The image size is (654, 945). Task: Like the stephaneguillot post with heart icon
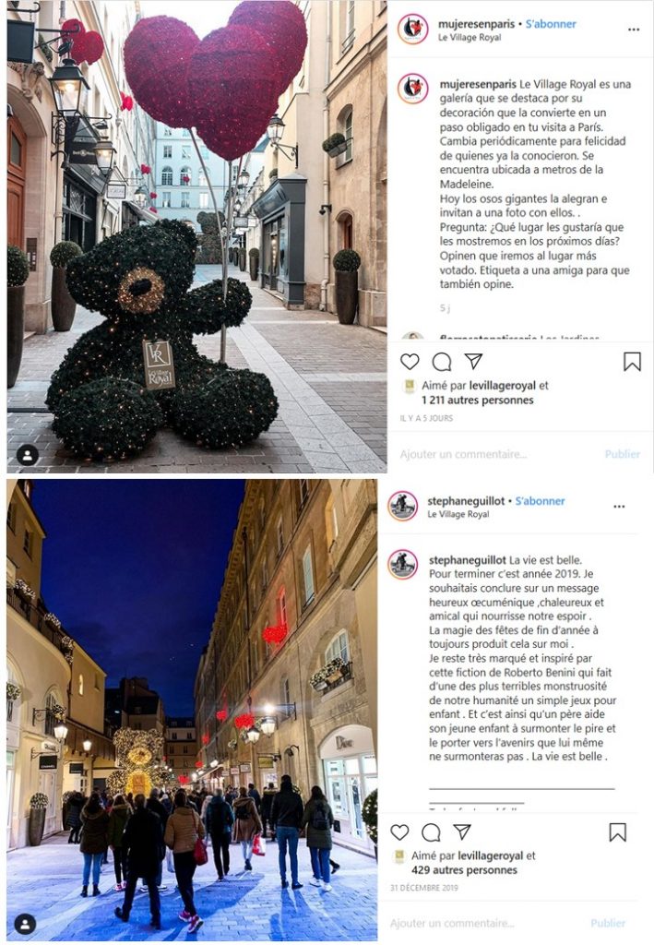[x=399, y=832]
